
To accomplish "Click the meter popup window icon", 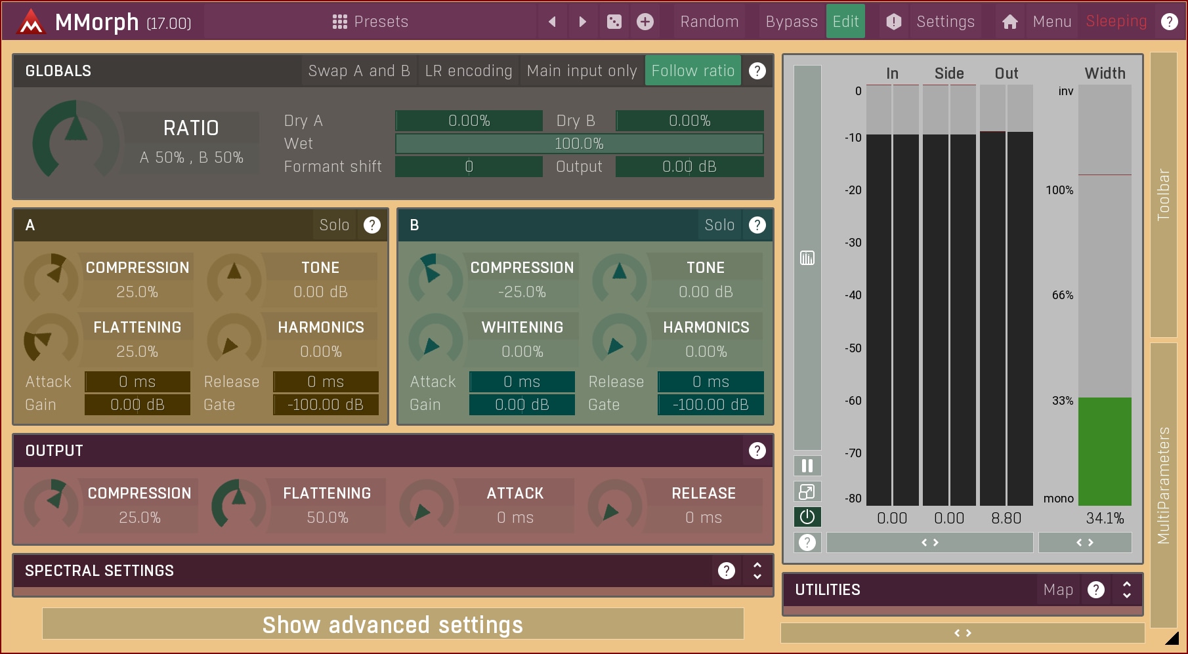I will 807,491.
